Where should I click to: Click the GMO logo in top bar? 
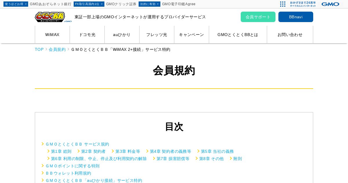click(330, 4)
